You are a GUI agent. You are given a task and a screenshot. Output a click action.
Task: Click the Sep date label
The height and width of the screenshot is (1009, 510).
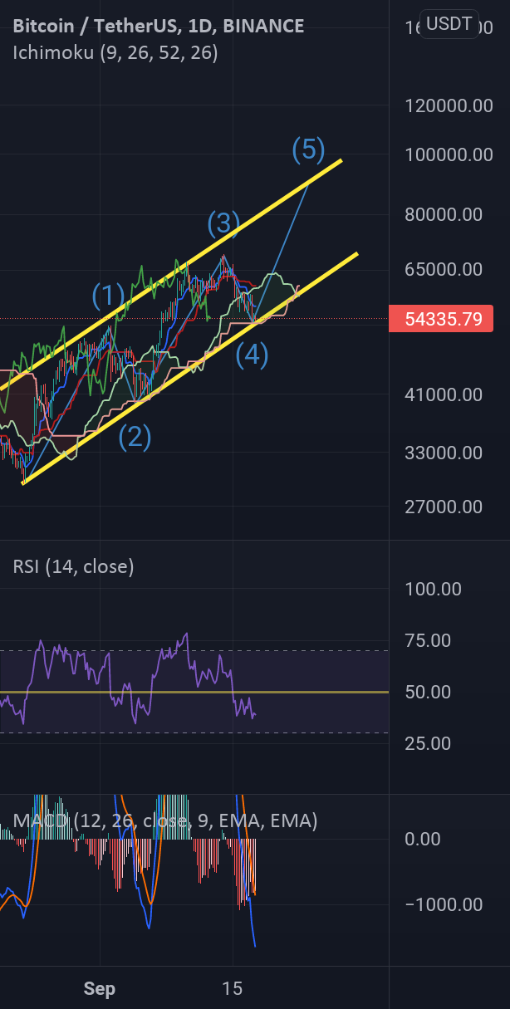pyautogui.click(x=100, y=989)
